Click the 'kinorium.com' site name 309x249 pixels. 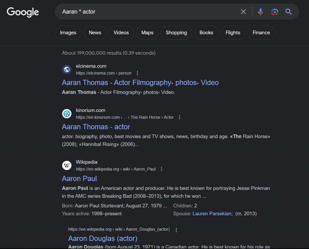[91, 110]
